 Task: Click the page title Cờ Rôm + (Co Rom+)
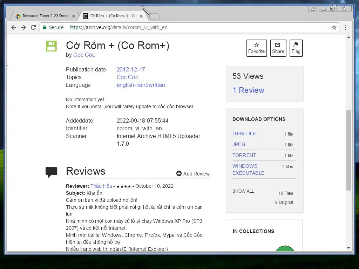coord(118,46)
